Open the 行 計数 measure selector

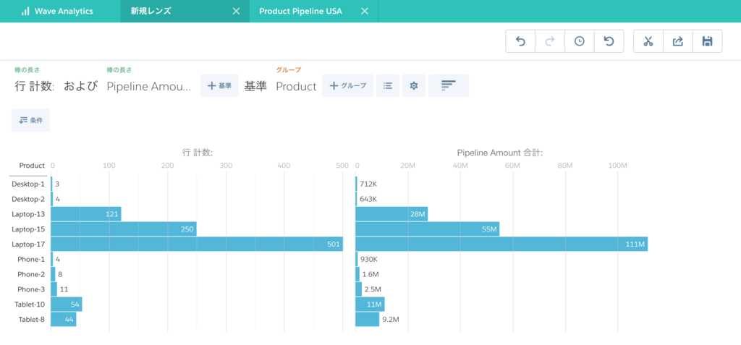click(35, 86)
